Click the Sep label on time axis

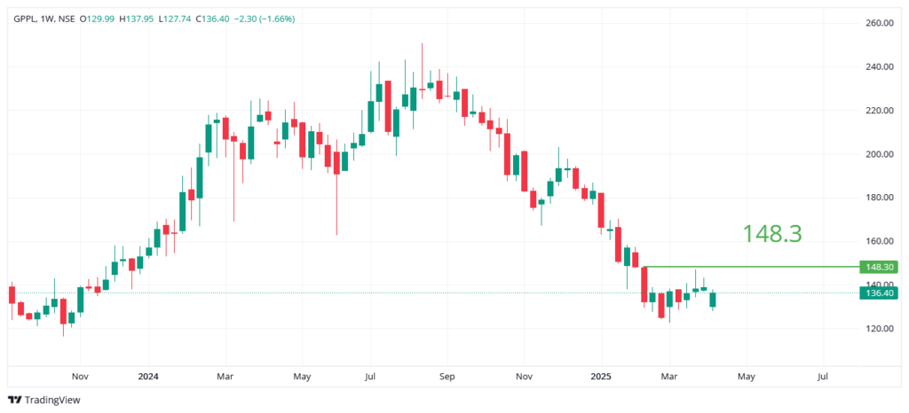click(x=447, y=376)
